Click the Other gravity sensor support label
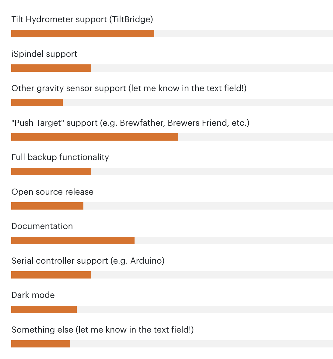This screenshot has height=359, width=333. point(129,88)
